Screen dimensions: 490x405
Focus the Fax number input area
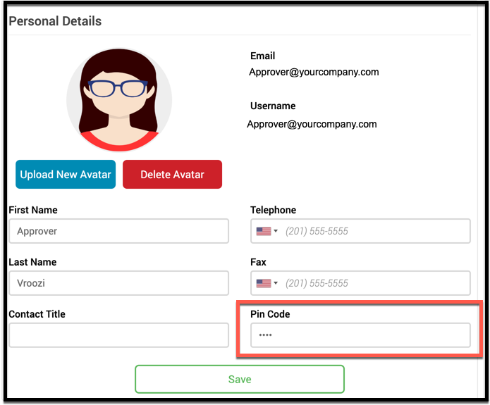pos(374,283)
